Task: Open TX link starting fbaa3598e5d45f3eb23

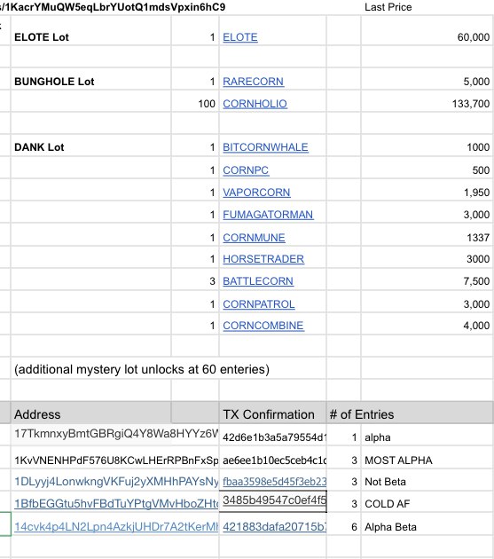Action: (x=274, y=482)
